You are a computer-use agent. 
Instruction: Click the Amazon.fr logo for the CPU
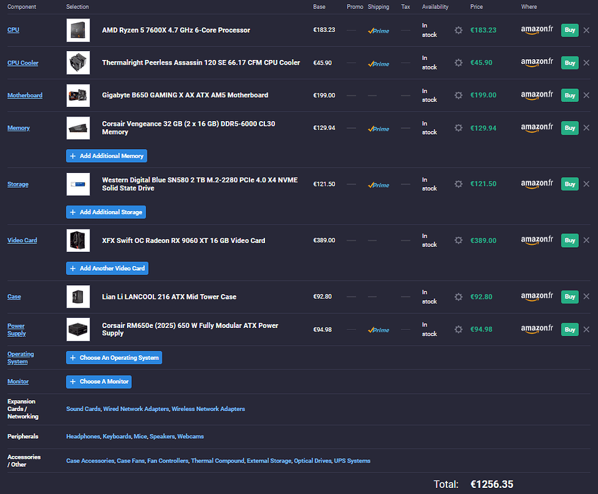[537, 30]
